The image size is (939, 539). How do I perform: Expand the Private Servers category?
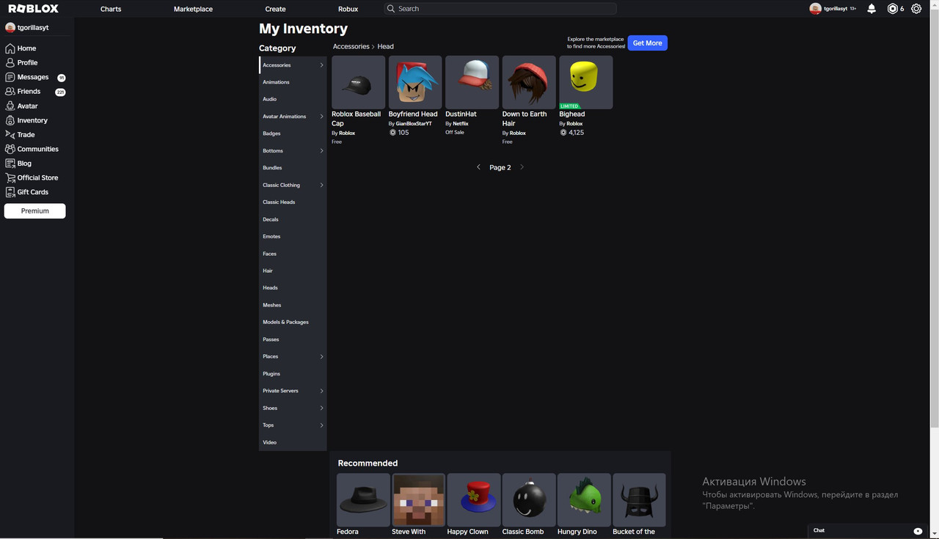point(321,391)
